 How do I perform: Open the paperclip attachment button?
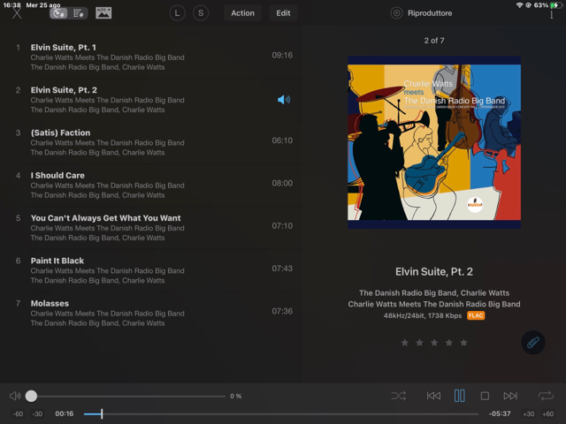pos(532,343)
